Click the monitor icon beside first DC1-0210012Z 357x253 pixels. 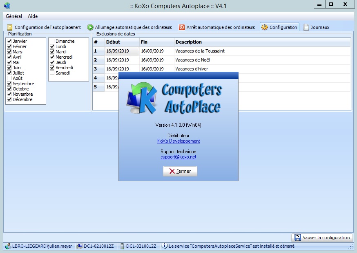[80, 246]
